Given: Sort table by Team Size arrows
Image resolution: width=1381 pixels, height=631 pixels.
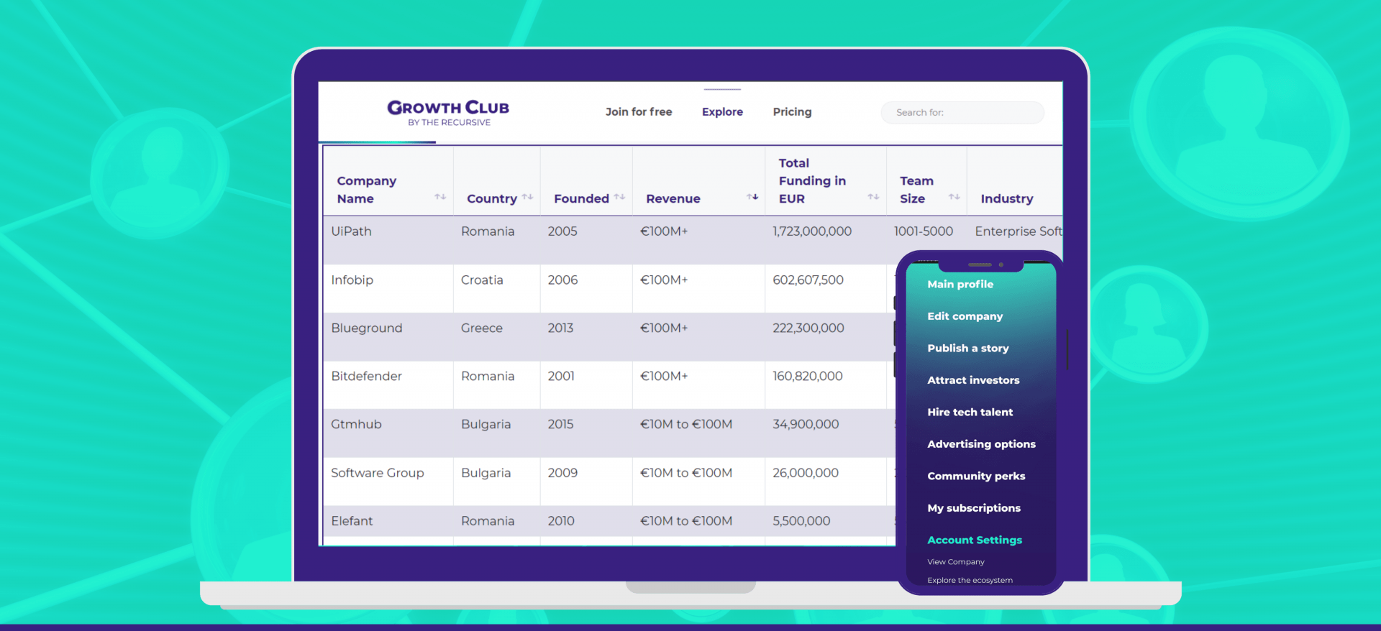Looking at the screenshot, I should pyautogui.click(x=954, y=197).
